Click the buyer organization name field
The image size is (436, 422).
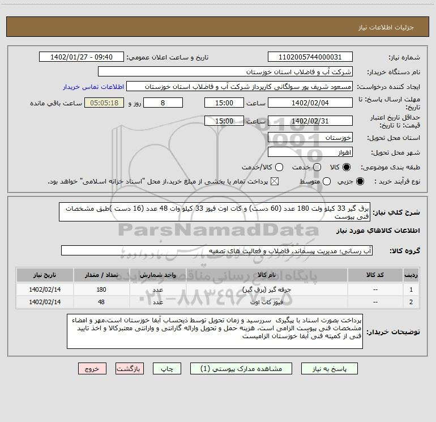(x=225, y=72)
